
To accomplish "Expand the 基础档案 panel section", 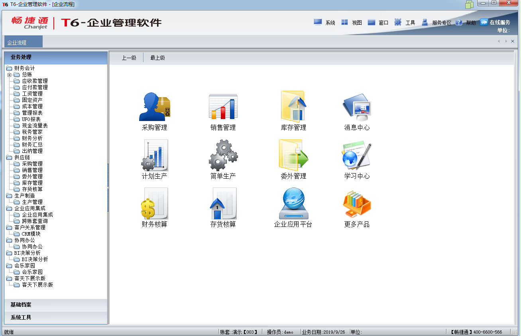I will tap(56, 305).
